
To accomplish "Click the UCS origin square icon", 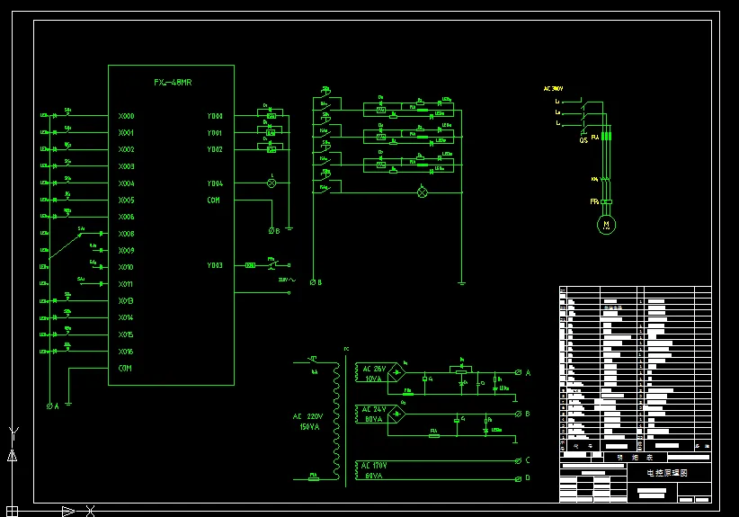I will [12, 512].
